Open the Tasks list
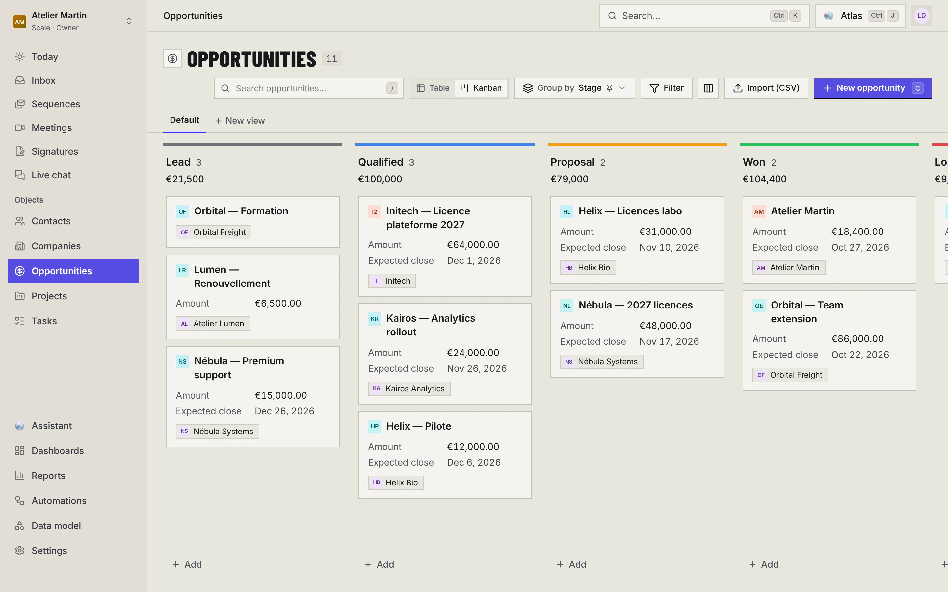 73,321
